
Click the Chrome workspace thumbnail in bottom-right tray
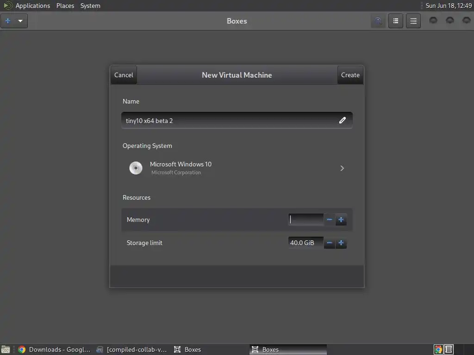pyautogui.click(x=438, y=349)
